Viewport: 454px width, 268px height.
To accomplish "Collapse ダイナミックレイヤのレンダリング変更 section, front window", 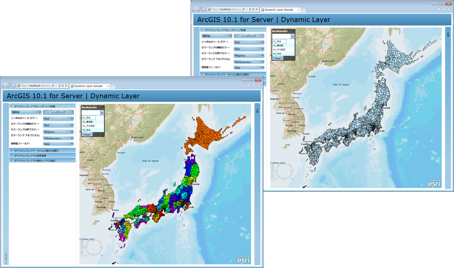I will 43,106.
